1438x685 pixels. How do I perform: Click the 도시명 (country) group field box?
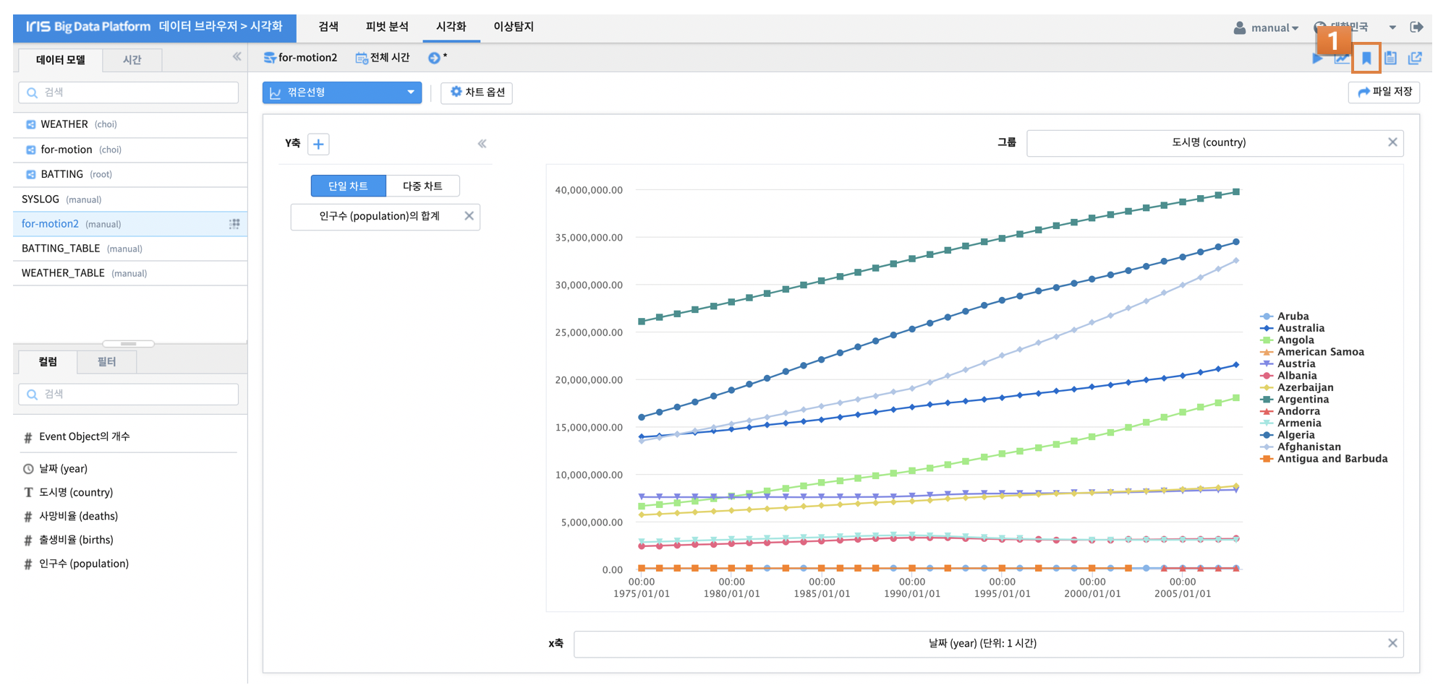pyautogui.click(x=1215, y=143)
